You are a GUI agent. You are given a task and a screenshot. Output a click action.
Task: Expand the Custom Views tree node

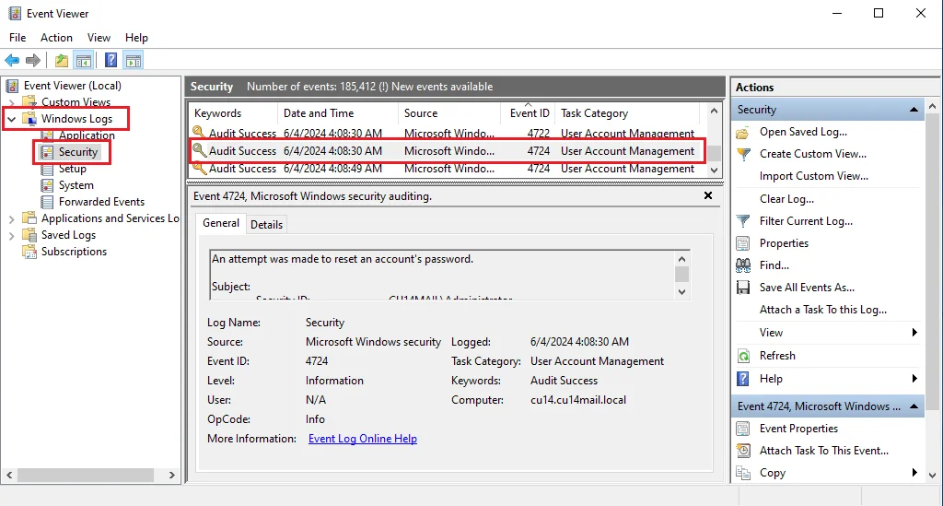11,102
